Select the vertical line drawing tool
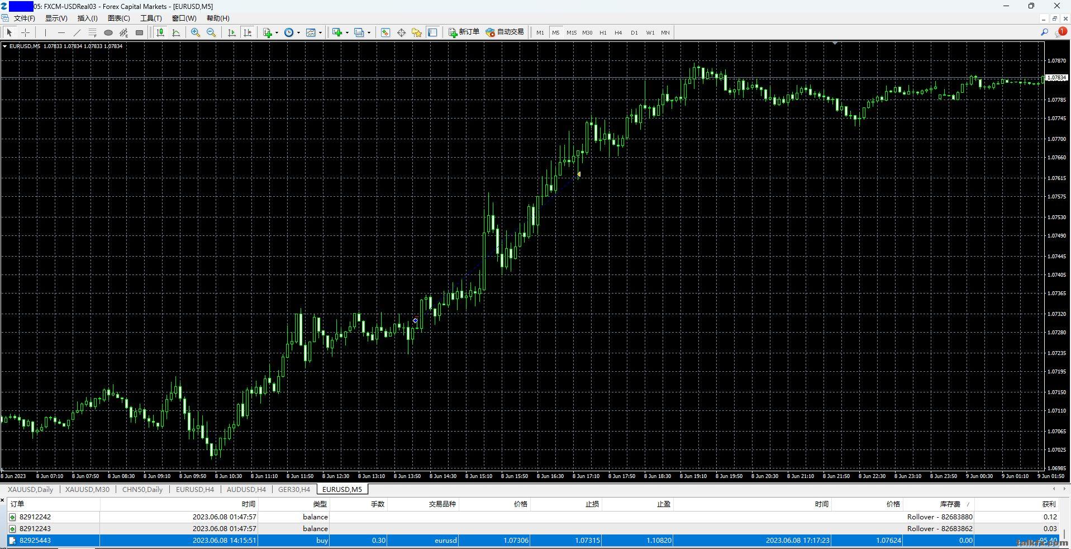Image resolution: width=1071 pixels, height=549 pixels. pos(46,32)
